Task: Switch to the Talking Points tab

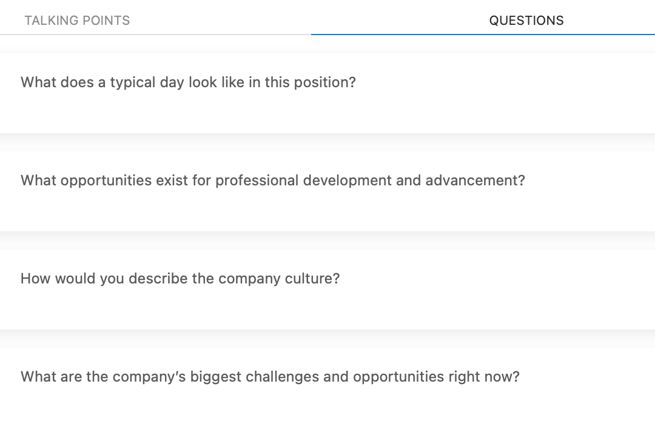Action: tap(77, 20)
